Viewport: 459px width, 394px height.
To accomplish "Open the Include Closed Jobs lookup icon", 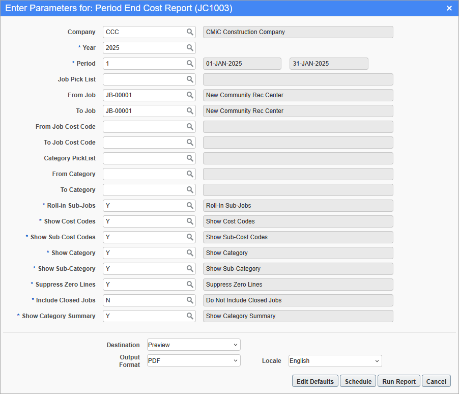I will (x=190, y=300).
